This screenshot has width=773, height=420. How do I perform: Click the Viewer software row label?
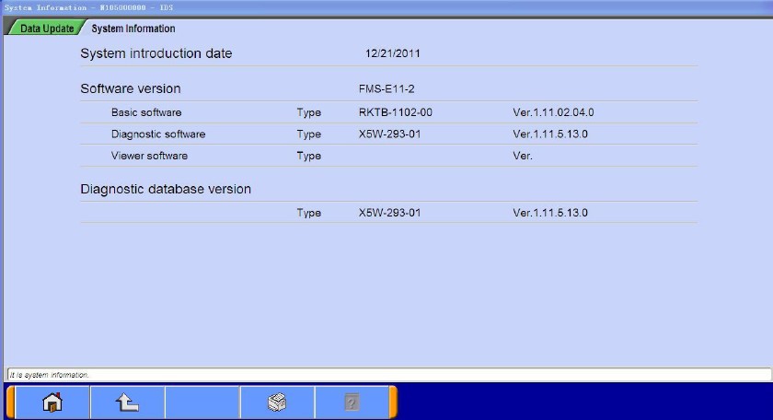[149, 156]
